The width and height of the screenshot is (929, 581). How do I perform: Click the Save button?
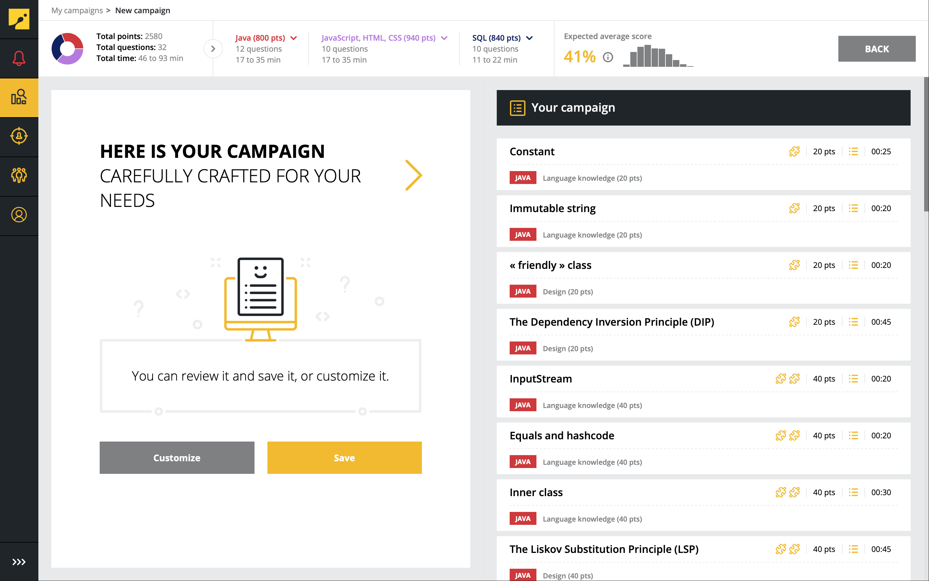pyautogui.click(x=345, y=457)
